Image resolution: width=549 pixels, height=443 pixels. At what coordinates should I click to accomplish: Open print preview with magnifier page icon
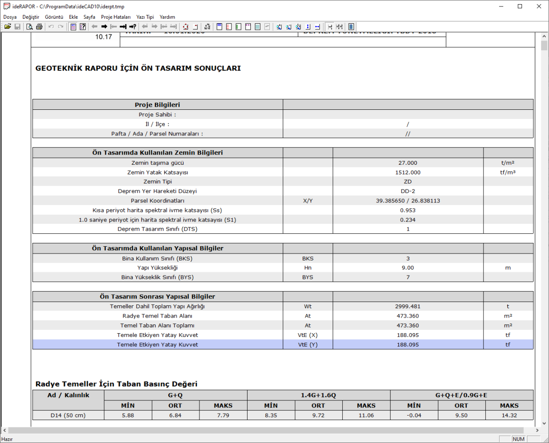[x=29, y=27]
